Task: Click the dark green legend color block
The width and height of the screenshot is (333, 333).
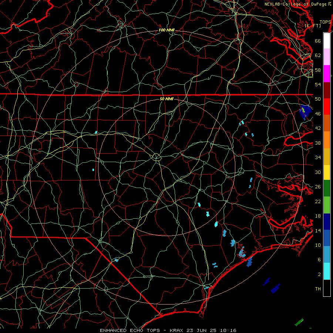Action: pyautogui.click(x=327, y=188)
